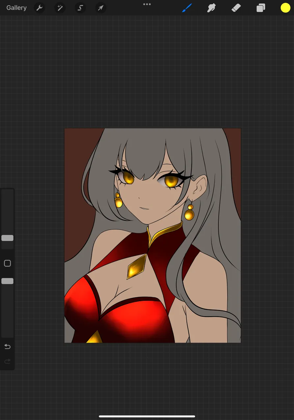294x420 pixels.
Task: Open the Layers panel
Action: 261,8
